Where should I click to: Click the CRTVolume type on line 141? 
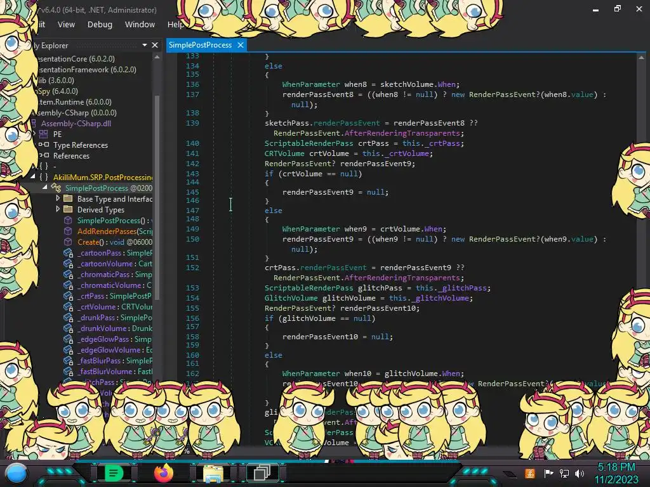coord(284,153)
